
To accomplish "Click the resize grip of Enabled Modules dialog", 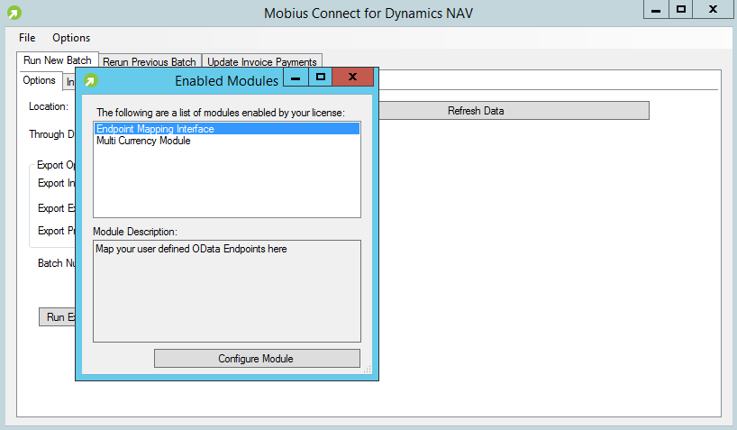I will pos(368,370).
